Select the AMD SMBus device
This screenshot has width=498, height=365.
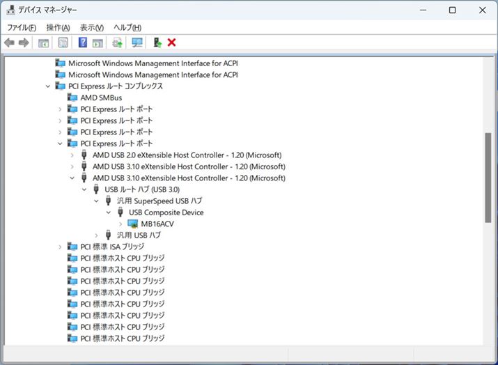[101, 98]
